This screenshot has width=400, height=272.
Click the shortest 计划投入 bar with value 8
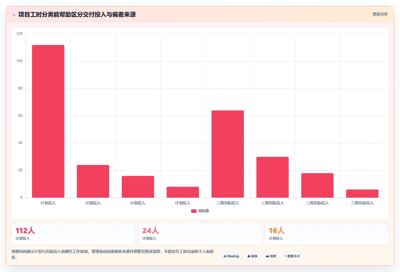coord(183,192)
